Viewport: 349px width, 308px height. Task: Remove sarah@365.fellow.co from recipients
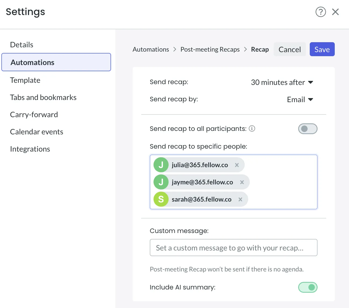pyautogui.click(x=240, y=199)
